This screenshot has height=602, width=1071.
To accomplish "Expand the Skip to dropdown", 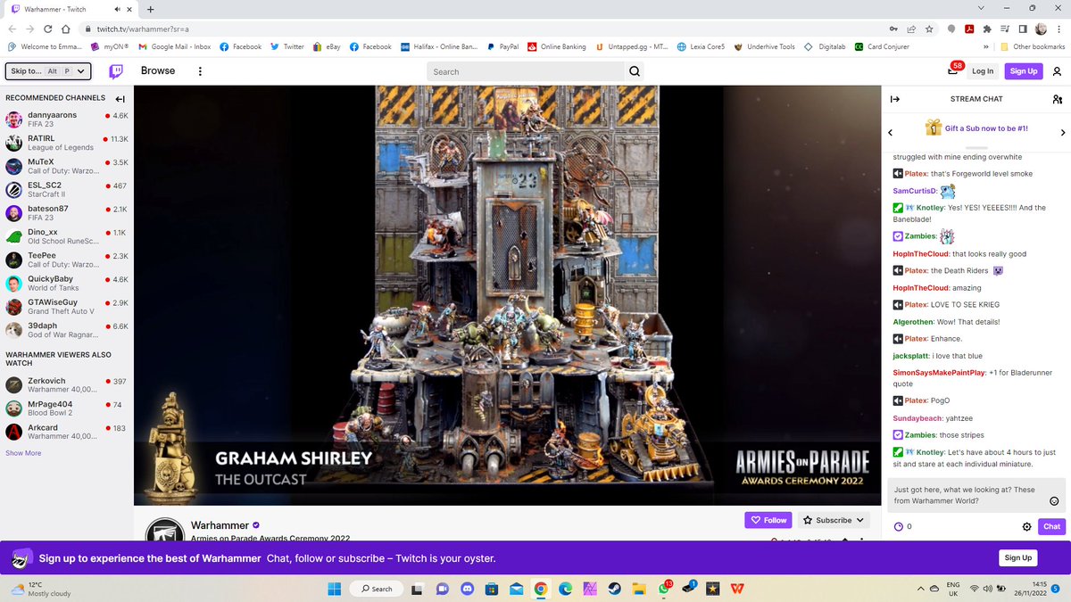I will [50, 71].
